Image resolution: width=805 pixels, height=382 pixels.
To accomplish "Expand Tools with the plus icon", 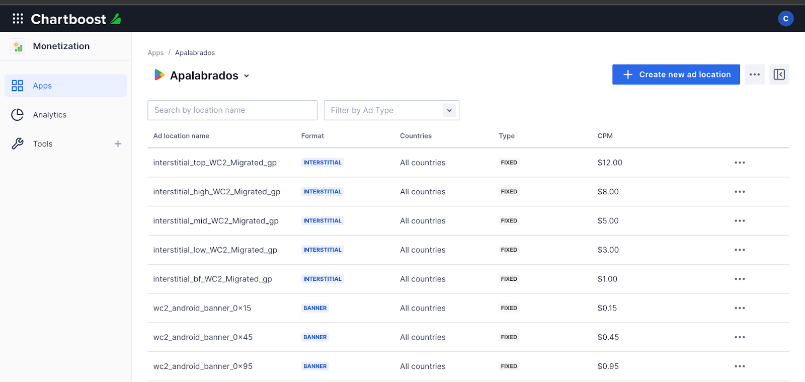I will 118,144.
